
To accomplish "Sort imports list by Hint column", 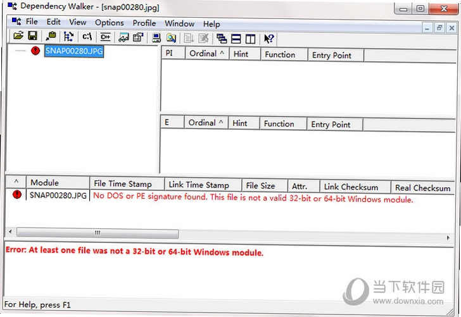I will (x=245, y=54).
